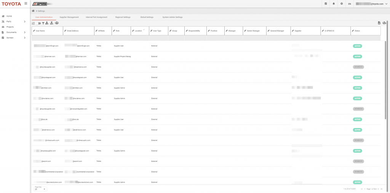Switch to Supplier Management tab
Viewport: 390px width, 193px height.
pos(69,17)
